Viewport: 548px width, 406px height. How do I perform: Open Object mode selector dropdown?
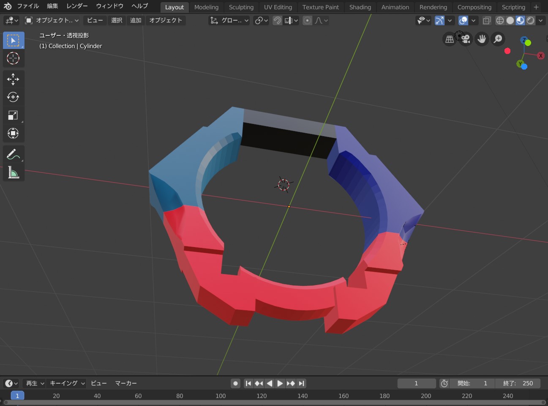click(x=52, y=21)
